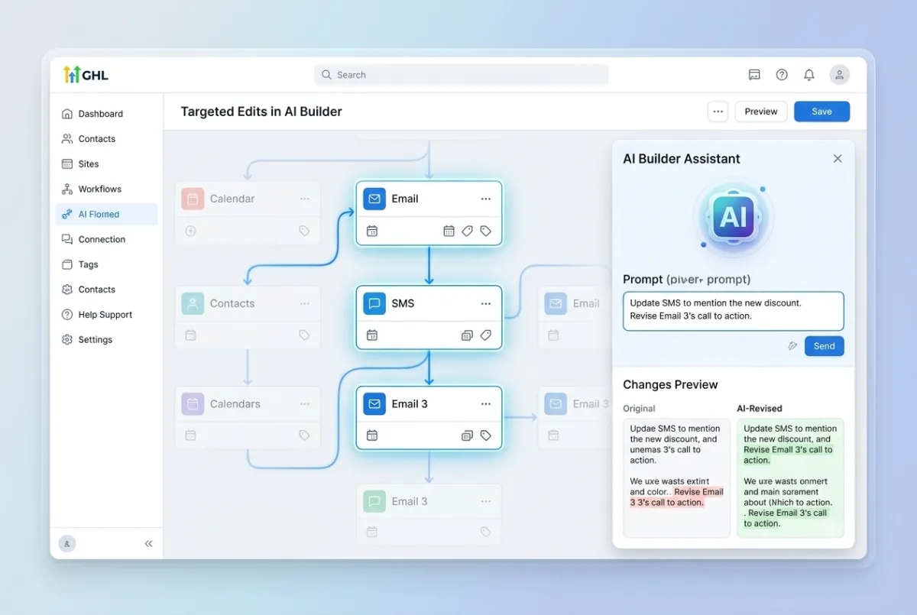Screen dimensions: 917x615
Task: Click the duplicate icon in highlighted Email 3 node
Action: click(467, 436)
